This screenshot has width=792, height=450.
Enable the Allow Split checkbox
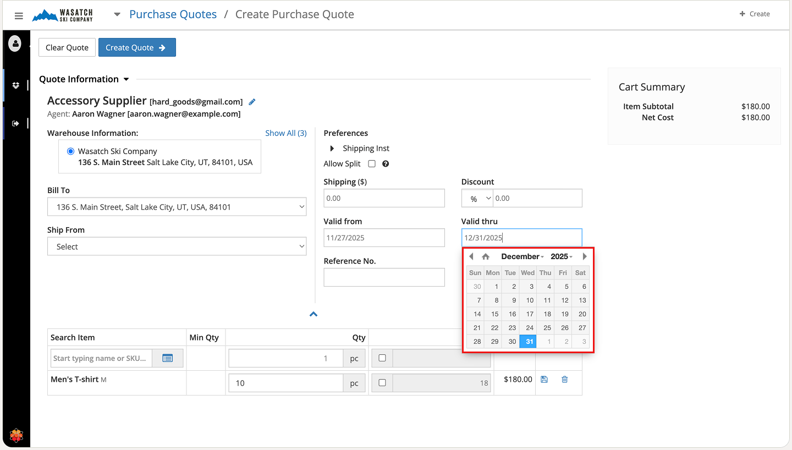coord(372,164)
